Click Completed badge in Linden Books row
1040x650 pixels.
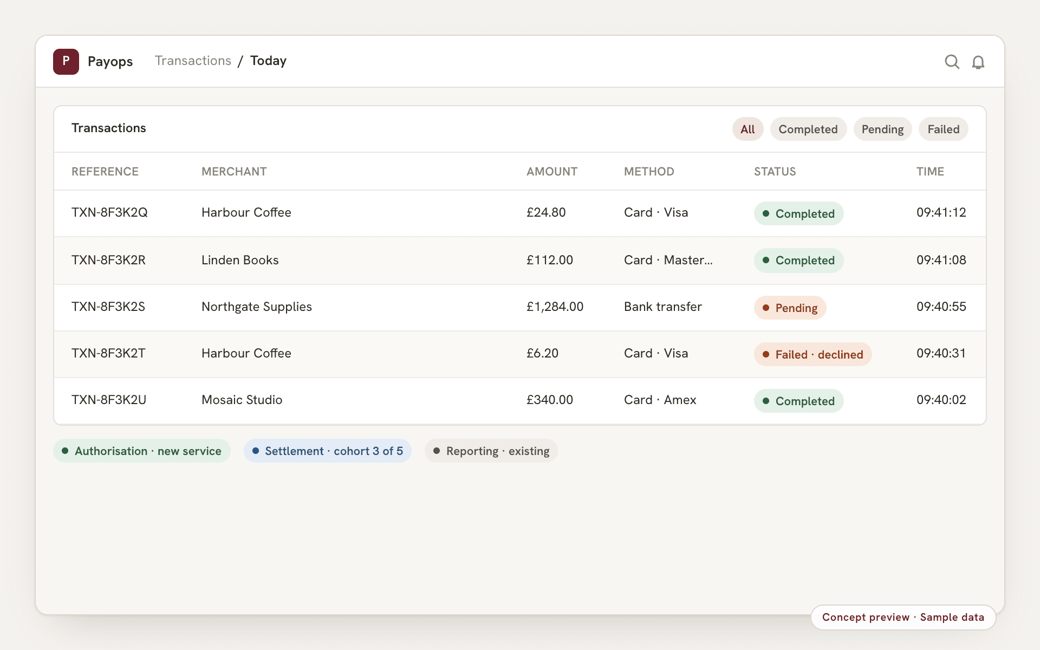click(798, 260)
